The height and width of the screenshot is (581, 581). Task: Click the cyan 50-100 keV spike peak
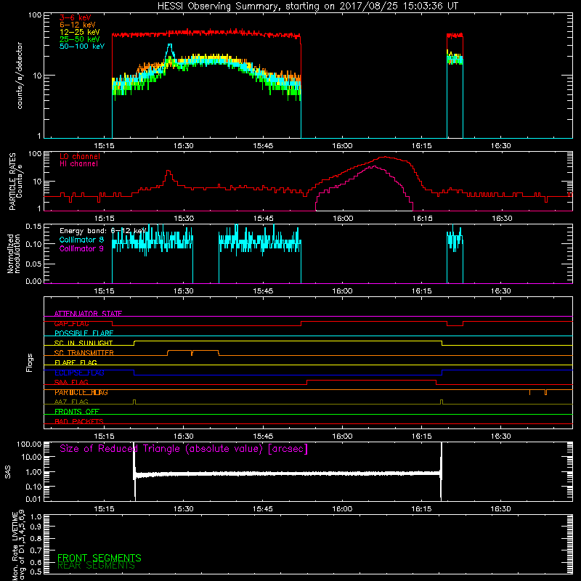click(170, 45)
